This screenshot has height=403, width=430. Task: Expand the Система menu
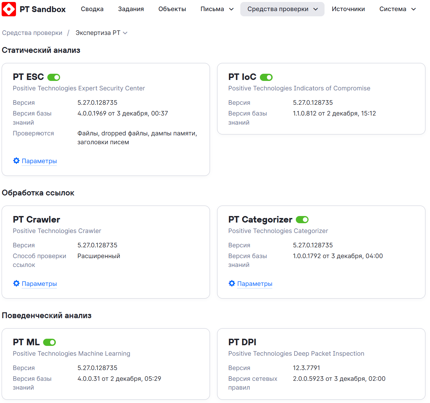click(x=397, y=9)
